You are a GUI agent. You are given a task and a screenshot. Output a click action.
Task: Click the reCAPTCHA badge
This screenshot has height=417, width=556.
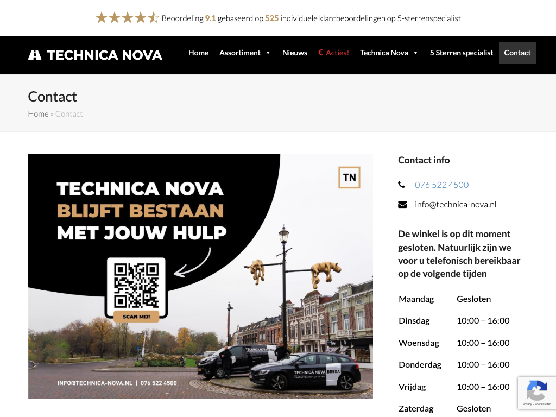coord(537,393)
